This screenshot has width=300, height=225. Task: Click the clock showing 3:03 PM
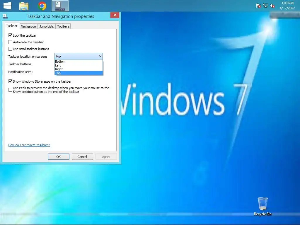coord(287,6)
